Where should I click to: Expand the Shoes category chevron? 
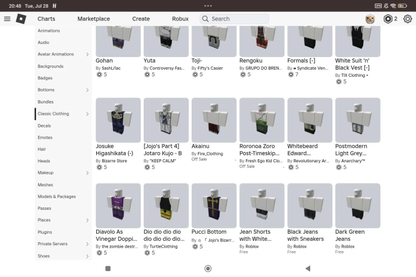[x=87, y=257]
